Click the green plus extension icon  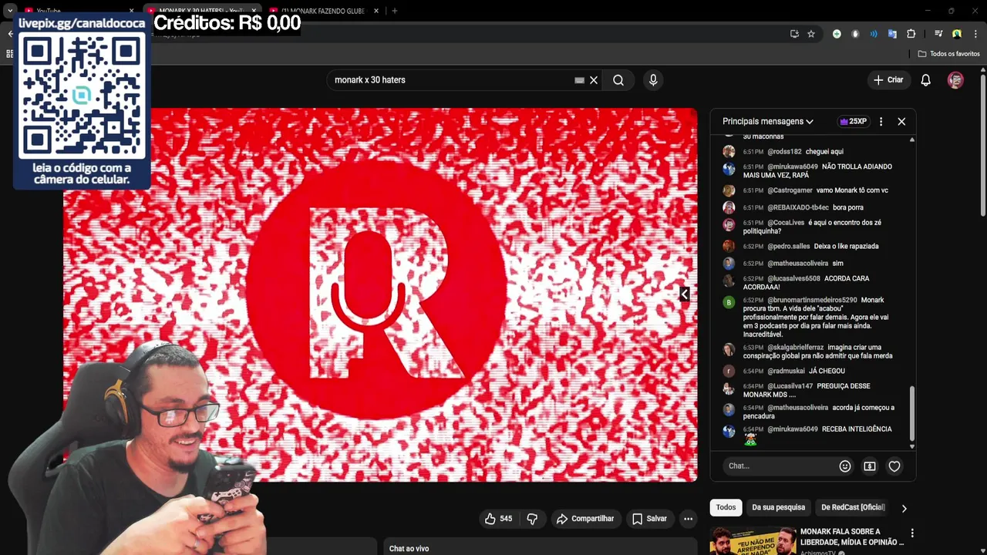[837, 34]
